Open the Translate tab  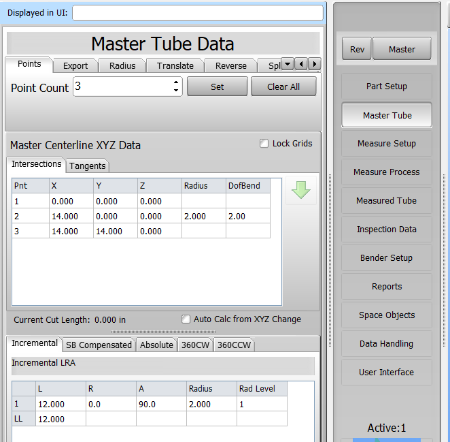[x=175, y=65]
